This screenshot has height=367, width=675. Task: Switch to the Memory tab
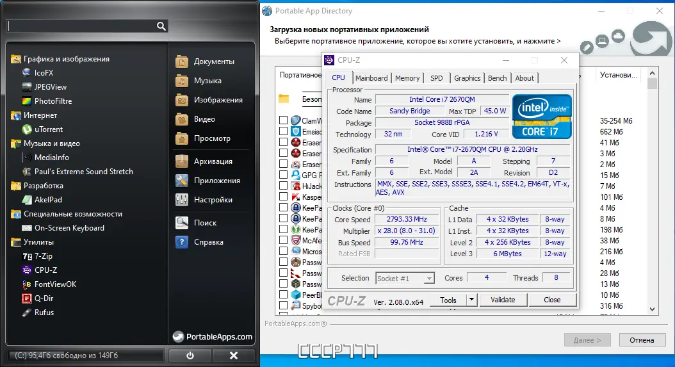(407, 78)
